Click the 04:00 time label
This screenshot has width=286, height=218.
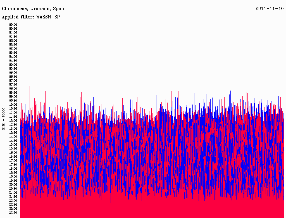click(x=13, y=56)
